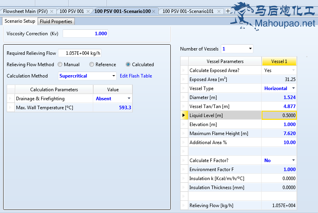Click the Vessel Parameters column header
Viewport: 318px width, 213px height.
coord(225,61)
